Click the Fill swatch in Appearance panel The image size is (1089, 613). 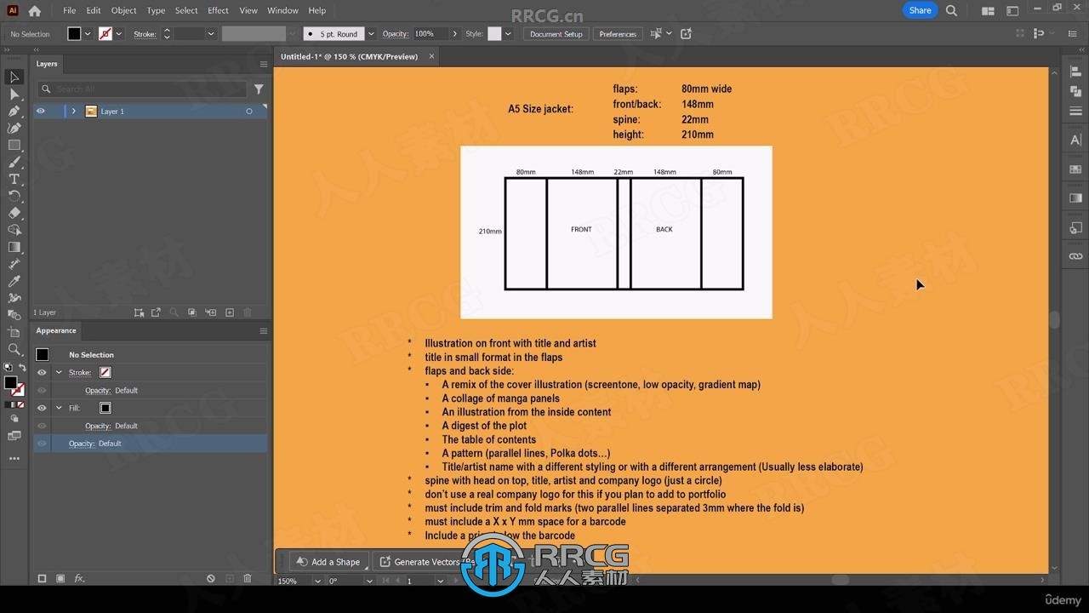click(x=105, y=408)
